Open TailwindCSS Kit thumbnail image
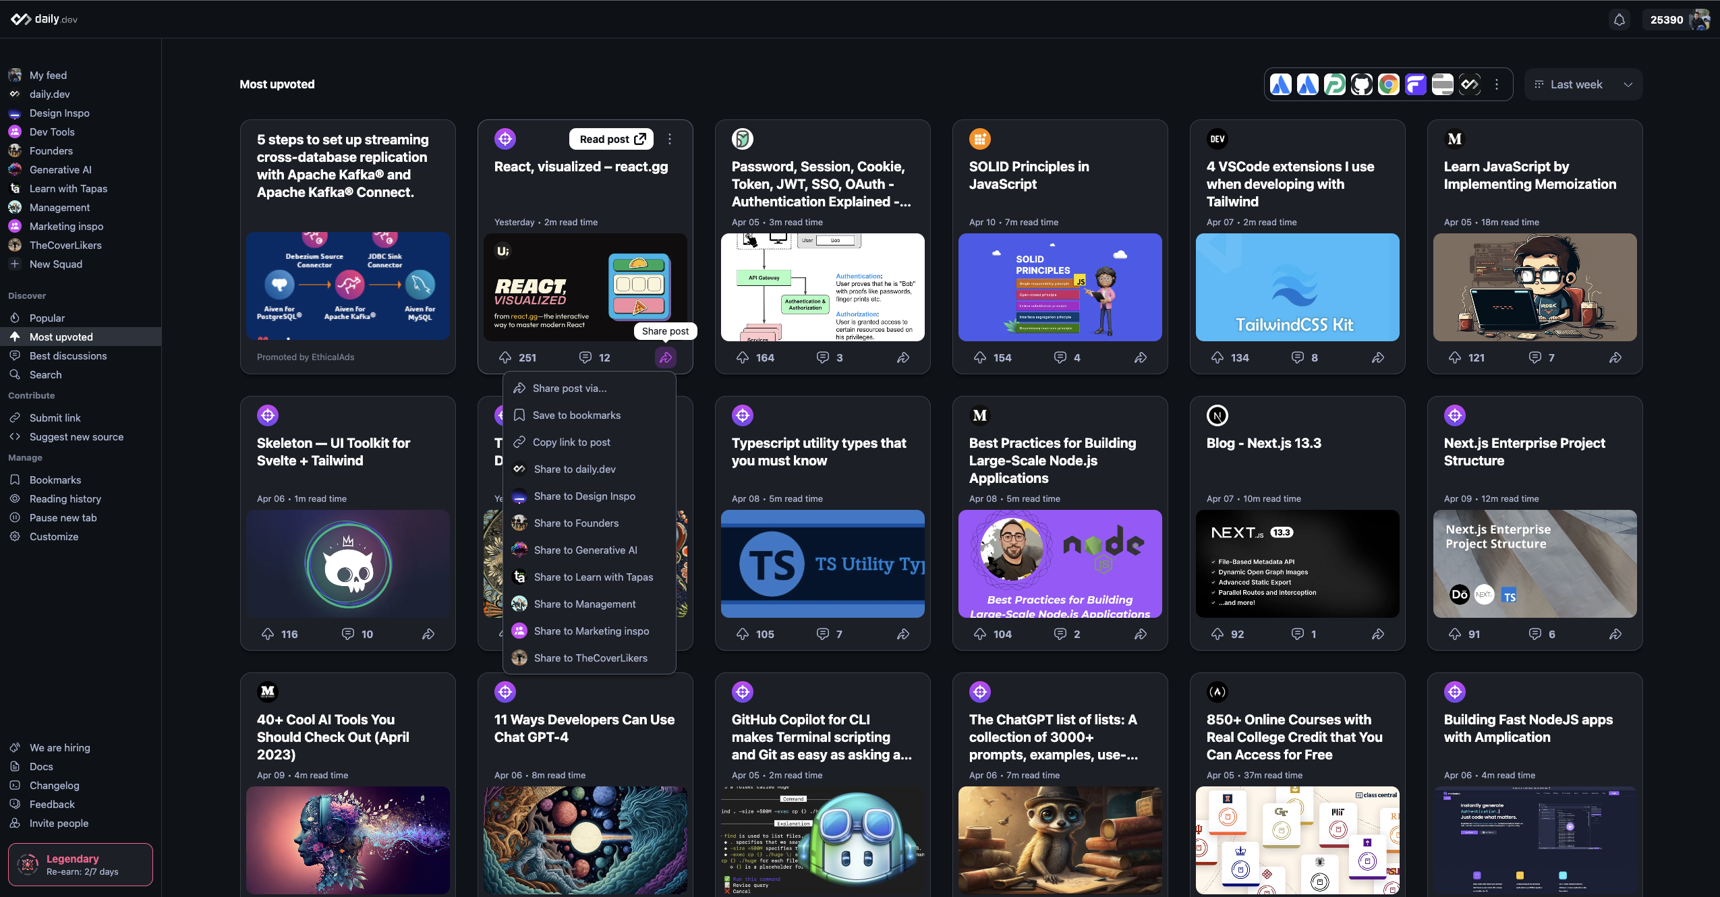 tap(1297, 287)
